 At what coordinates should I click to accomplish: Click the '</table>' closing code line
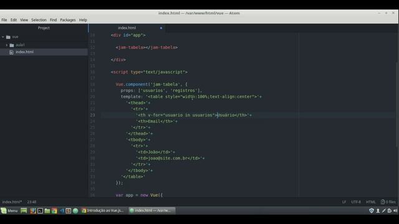pos(133,177)
